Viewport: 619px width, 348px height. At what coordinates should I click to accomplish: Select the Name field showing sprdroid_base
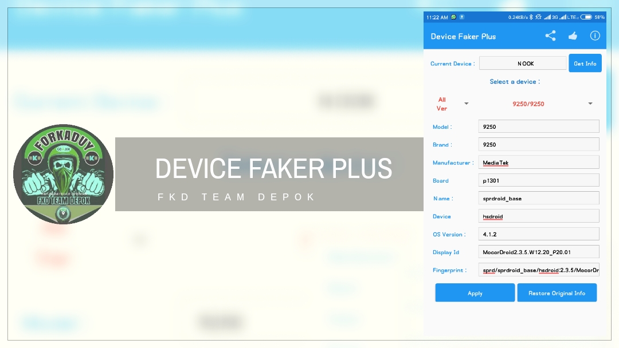(x=538, y=197)
